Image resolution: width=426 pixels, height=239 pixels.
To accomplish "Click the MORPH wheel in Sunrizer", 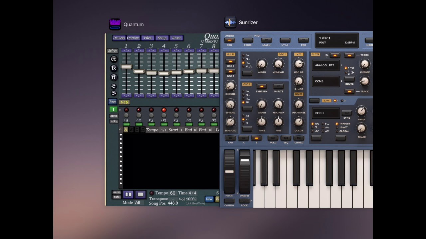I will [x=244, y=172].
